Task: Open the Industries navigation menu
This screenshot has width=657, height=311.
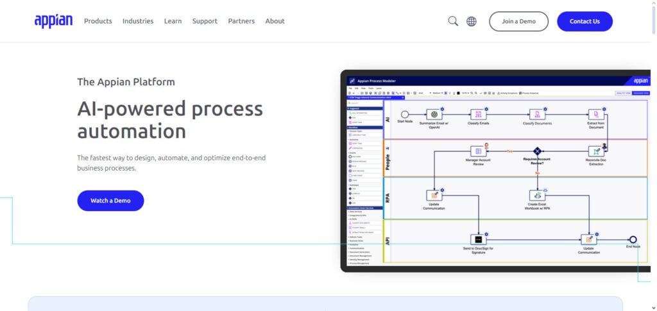Action: pyautogui.click(x=138, y=21)
